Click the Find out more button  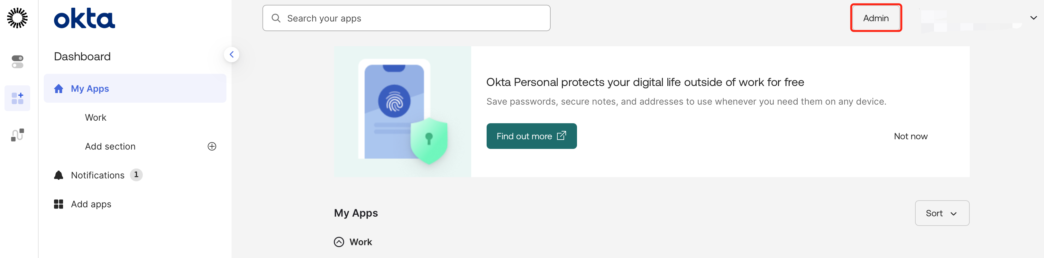[x=531, y=136]
